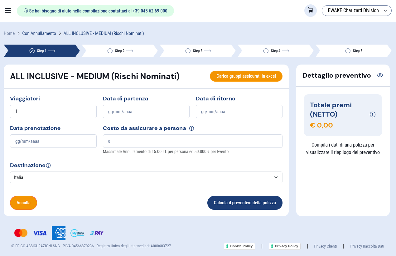
Task: Focus the Data di partenza date field
Action: coord(146,112)
